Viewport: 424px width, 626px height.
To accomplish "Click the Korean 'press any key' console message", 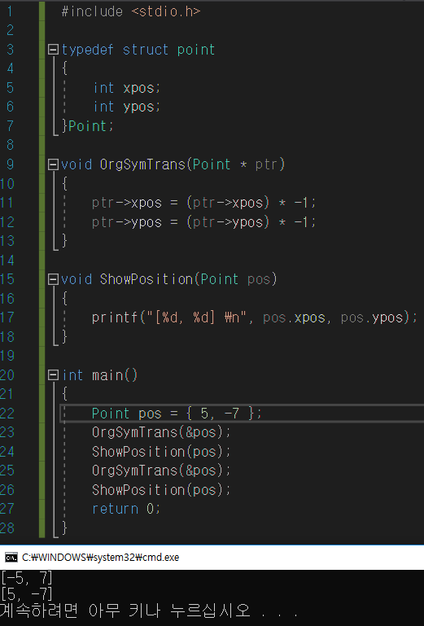I will click(148, 611).
